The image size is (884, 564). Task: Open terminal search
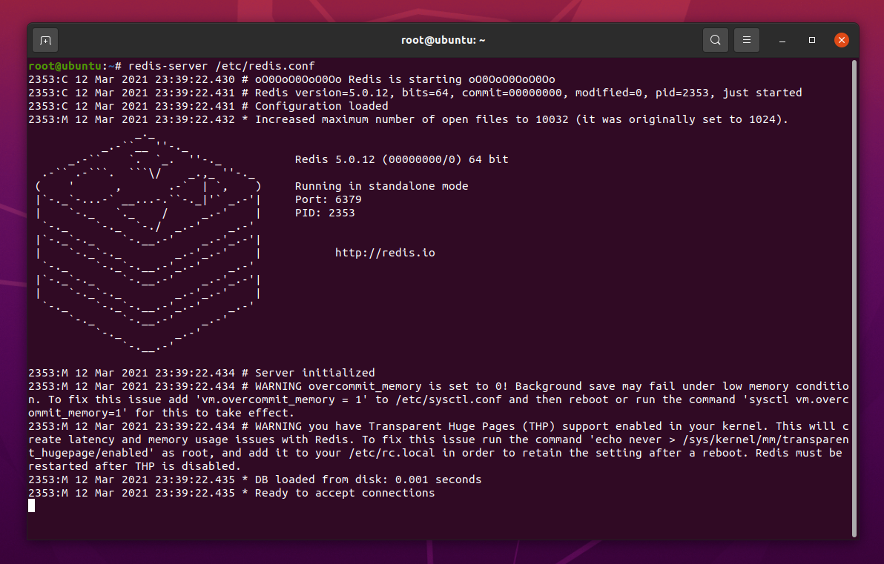coord(716,40)
